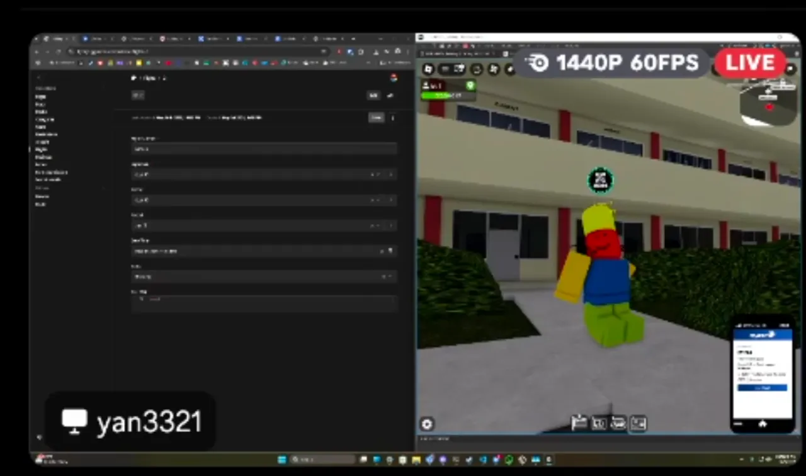This screenshot has width=806, height=476.
Task: Select the highlighted last icon in bottom game toolbar
Action: click(639, 423)
